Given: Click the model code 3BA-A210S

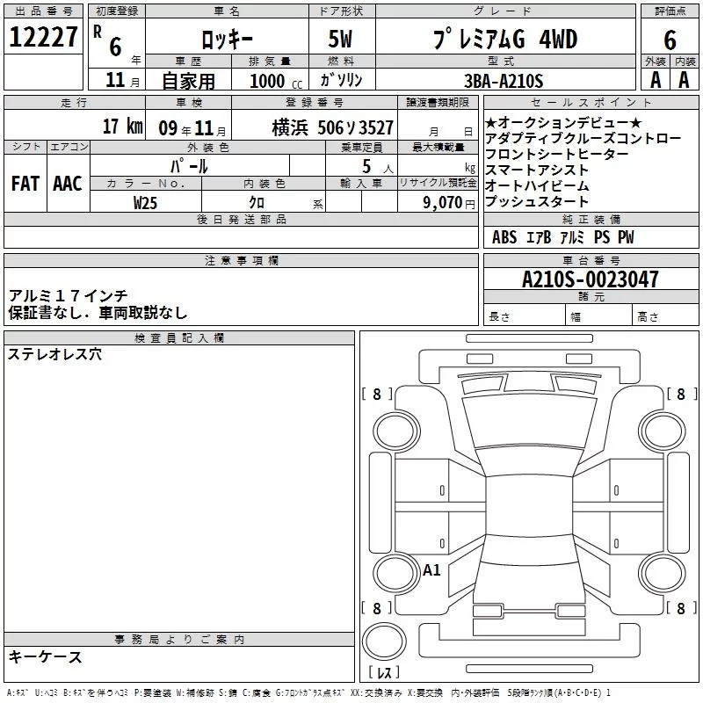Looking at the screenshot, I should [504, 81].
